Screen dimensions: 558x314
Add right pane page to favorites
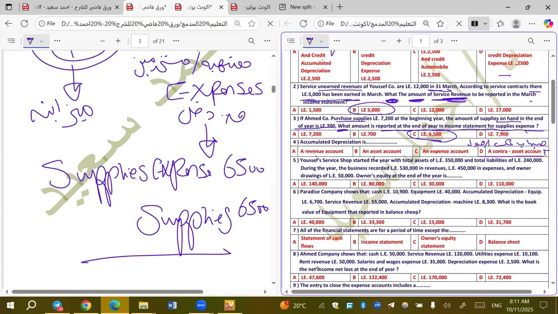coord(440,24)
